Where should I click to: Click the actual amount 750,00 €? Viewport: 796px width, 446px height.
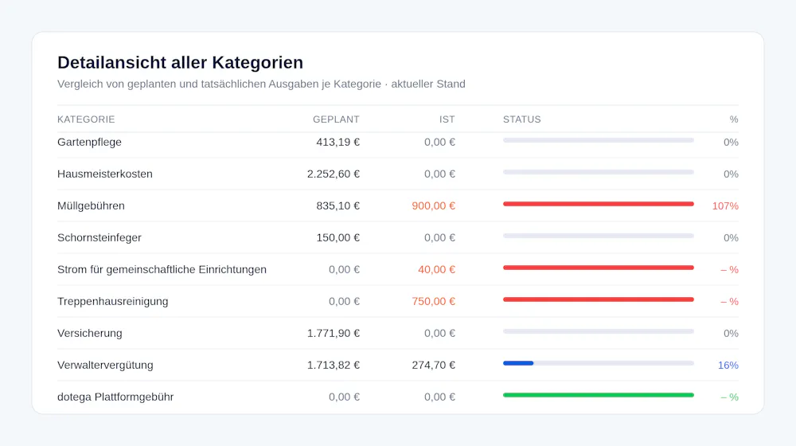click(x=433, y=301)
